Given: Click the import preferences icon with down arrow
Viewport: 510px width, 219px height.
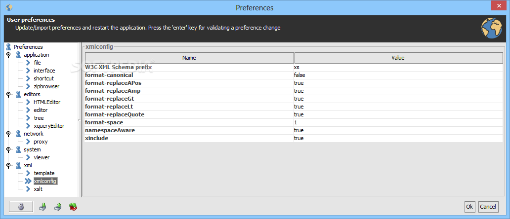Looking at the screenshot, I should [x=42, y=206].
